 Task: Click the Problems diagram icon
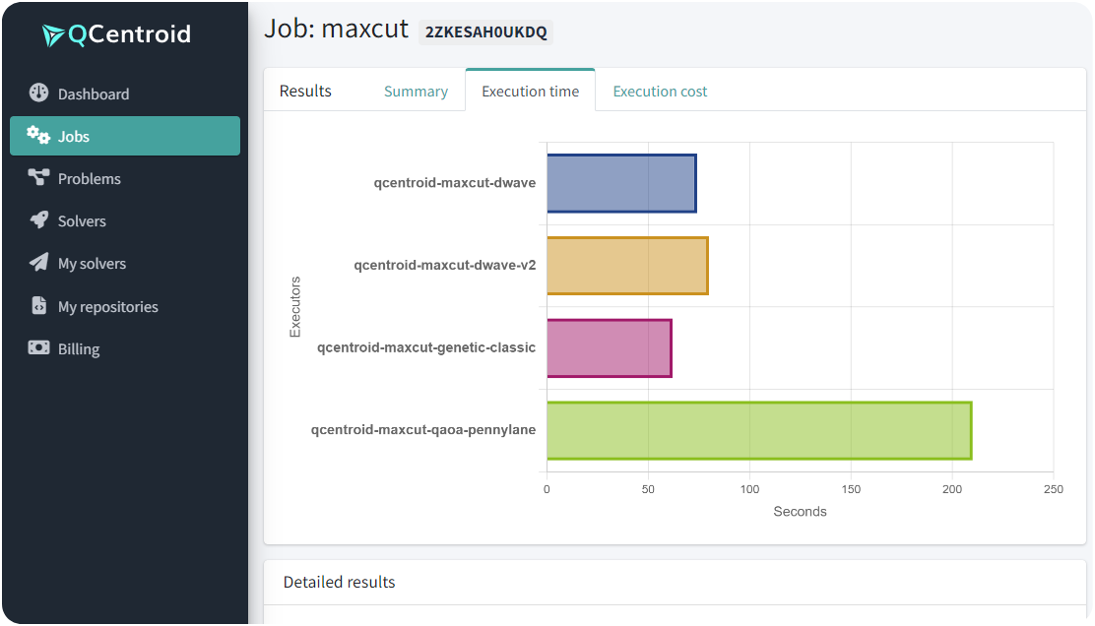pos(38,178)
